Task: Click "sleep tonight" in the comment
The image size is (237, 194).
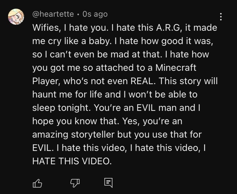Action: coord(62,108)
